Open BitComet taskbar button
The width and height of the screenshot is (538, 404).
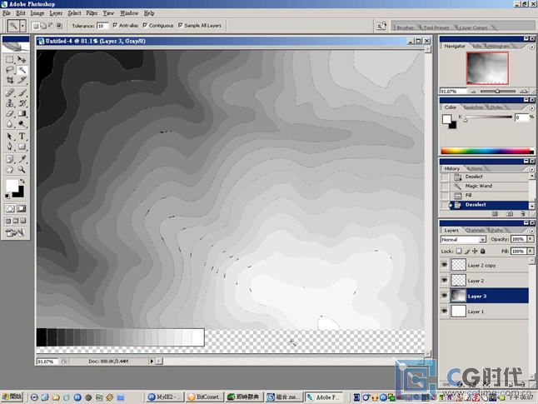point(206,397)
